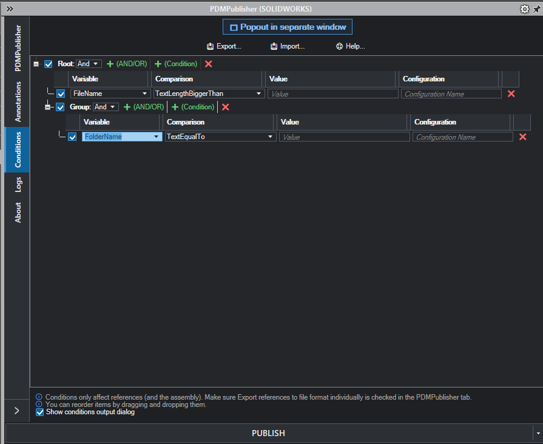Select the Conditions side tab
The image size is (543, 444).
[x=18, y=150]
